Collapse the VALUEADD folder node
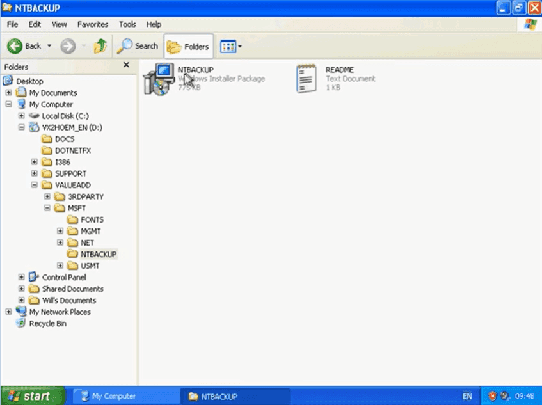 34,185
